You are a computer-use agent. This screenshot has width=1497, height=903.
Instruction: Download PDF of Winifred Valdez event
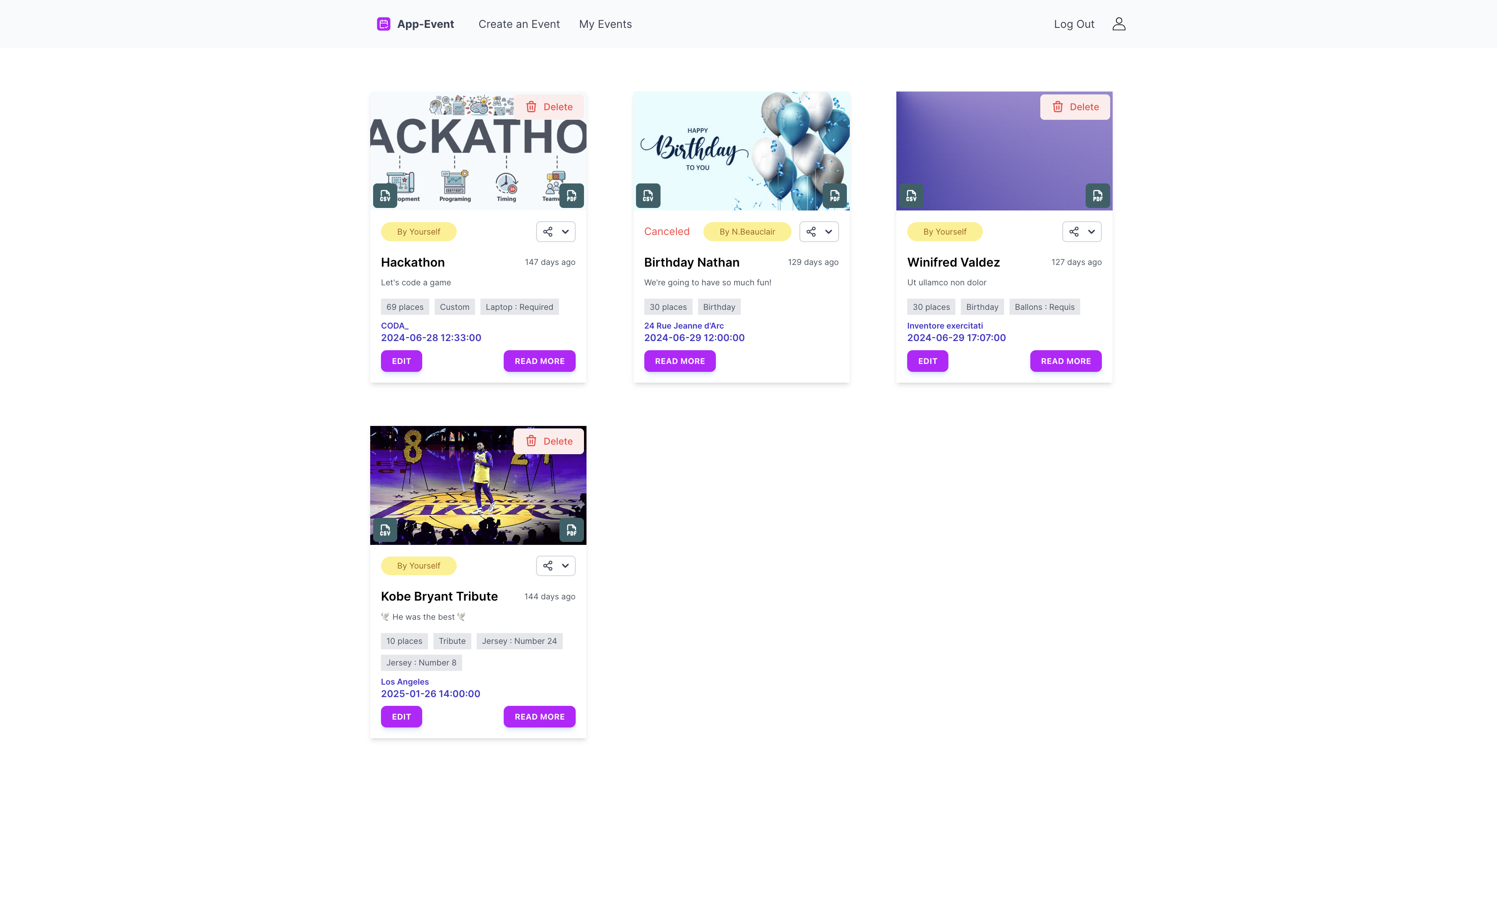(x=1098, y=195)
